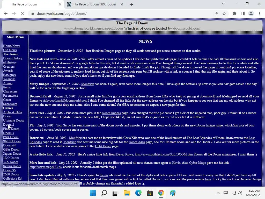Open Task View in the taskbar
265x199 pixels.
click(x=115, y=193)
